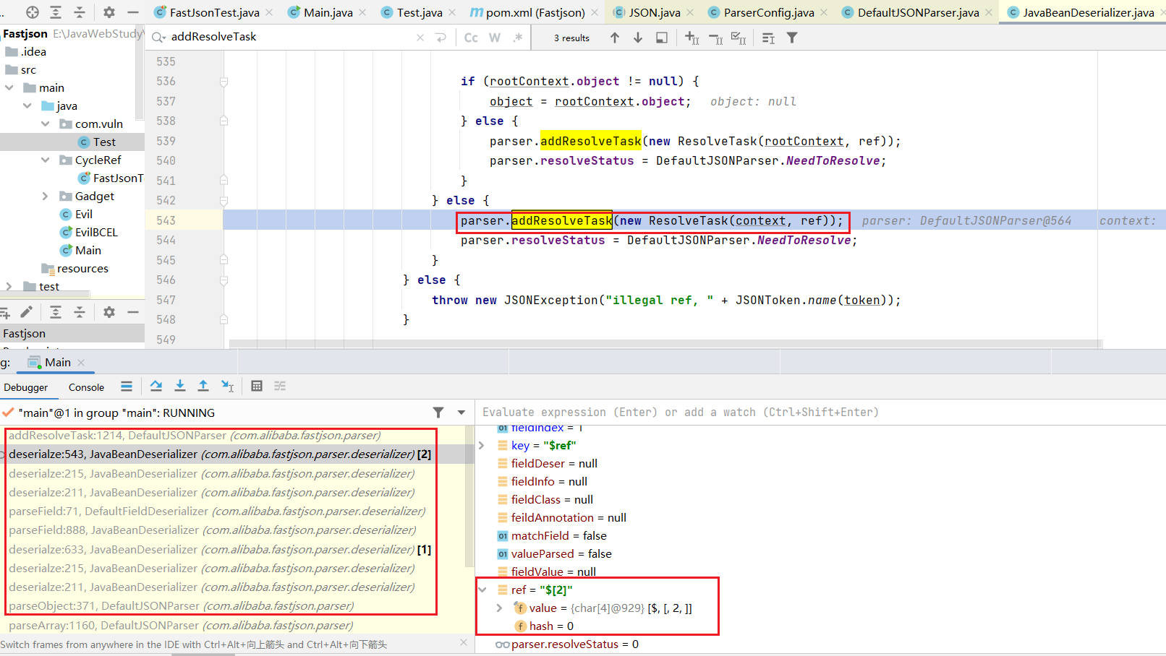Image resolution: width=1166 pixels, height=656 pixels.
Task: Collapse the CycleRef package node
Action: pos(46,160)
